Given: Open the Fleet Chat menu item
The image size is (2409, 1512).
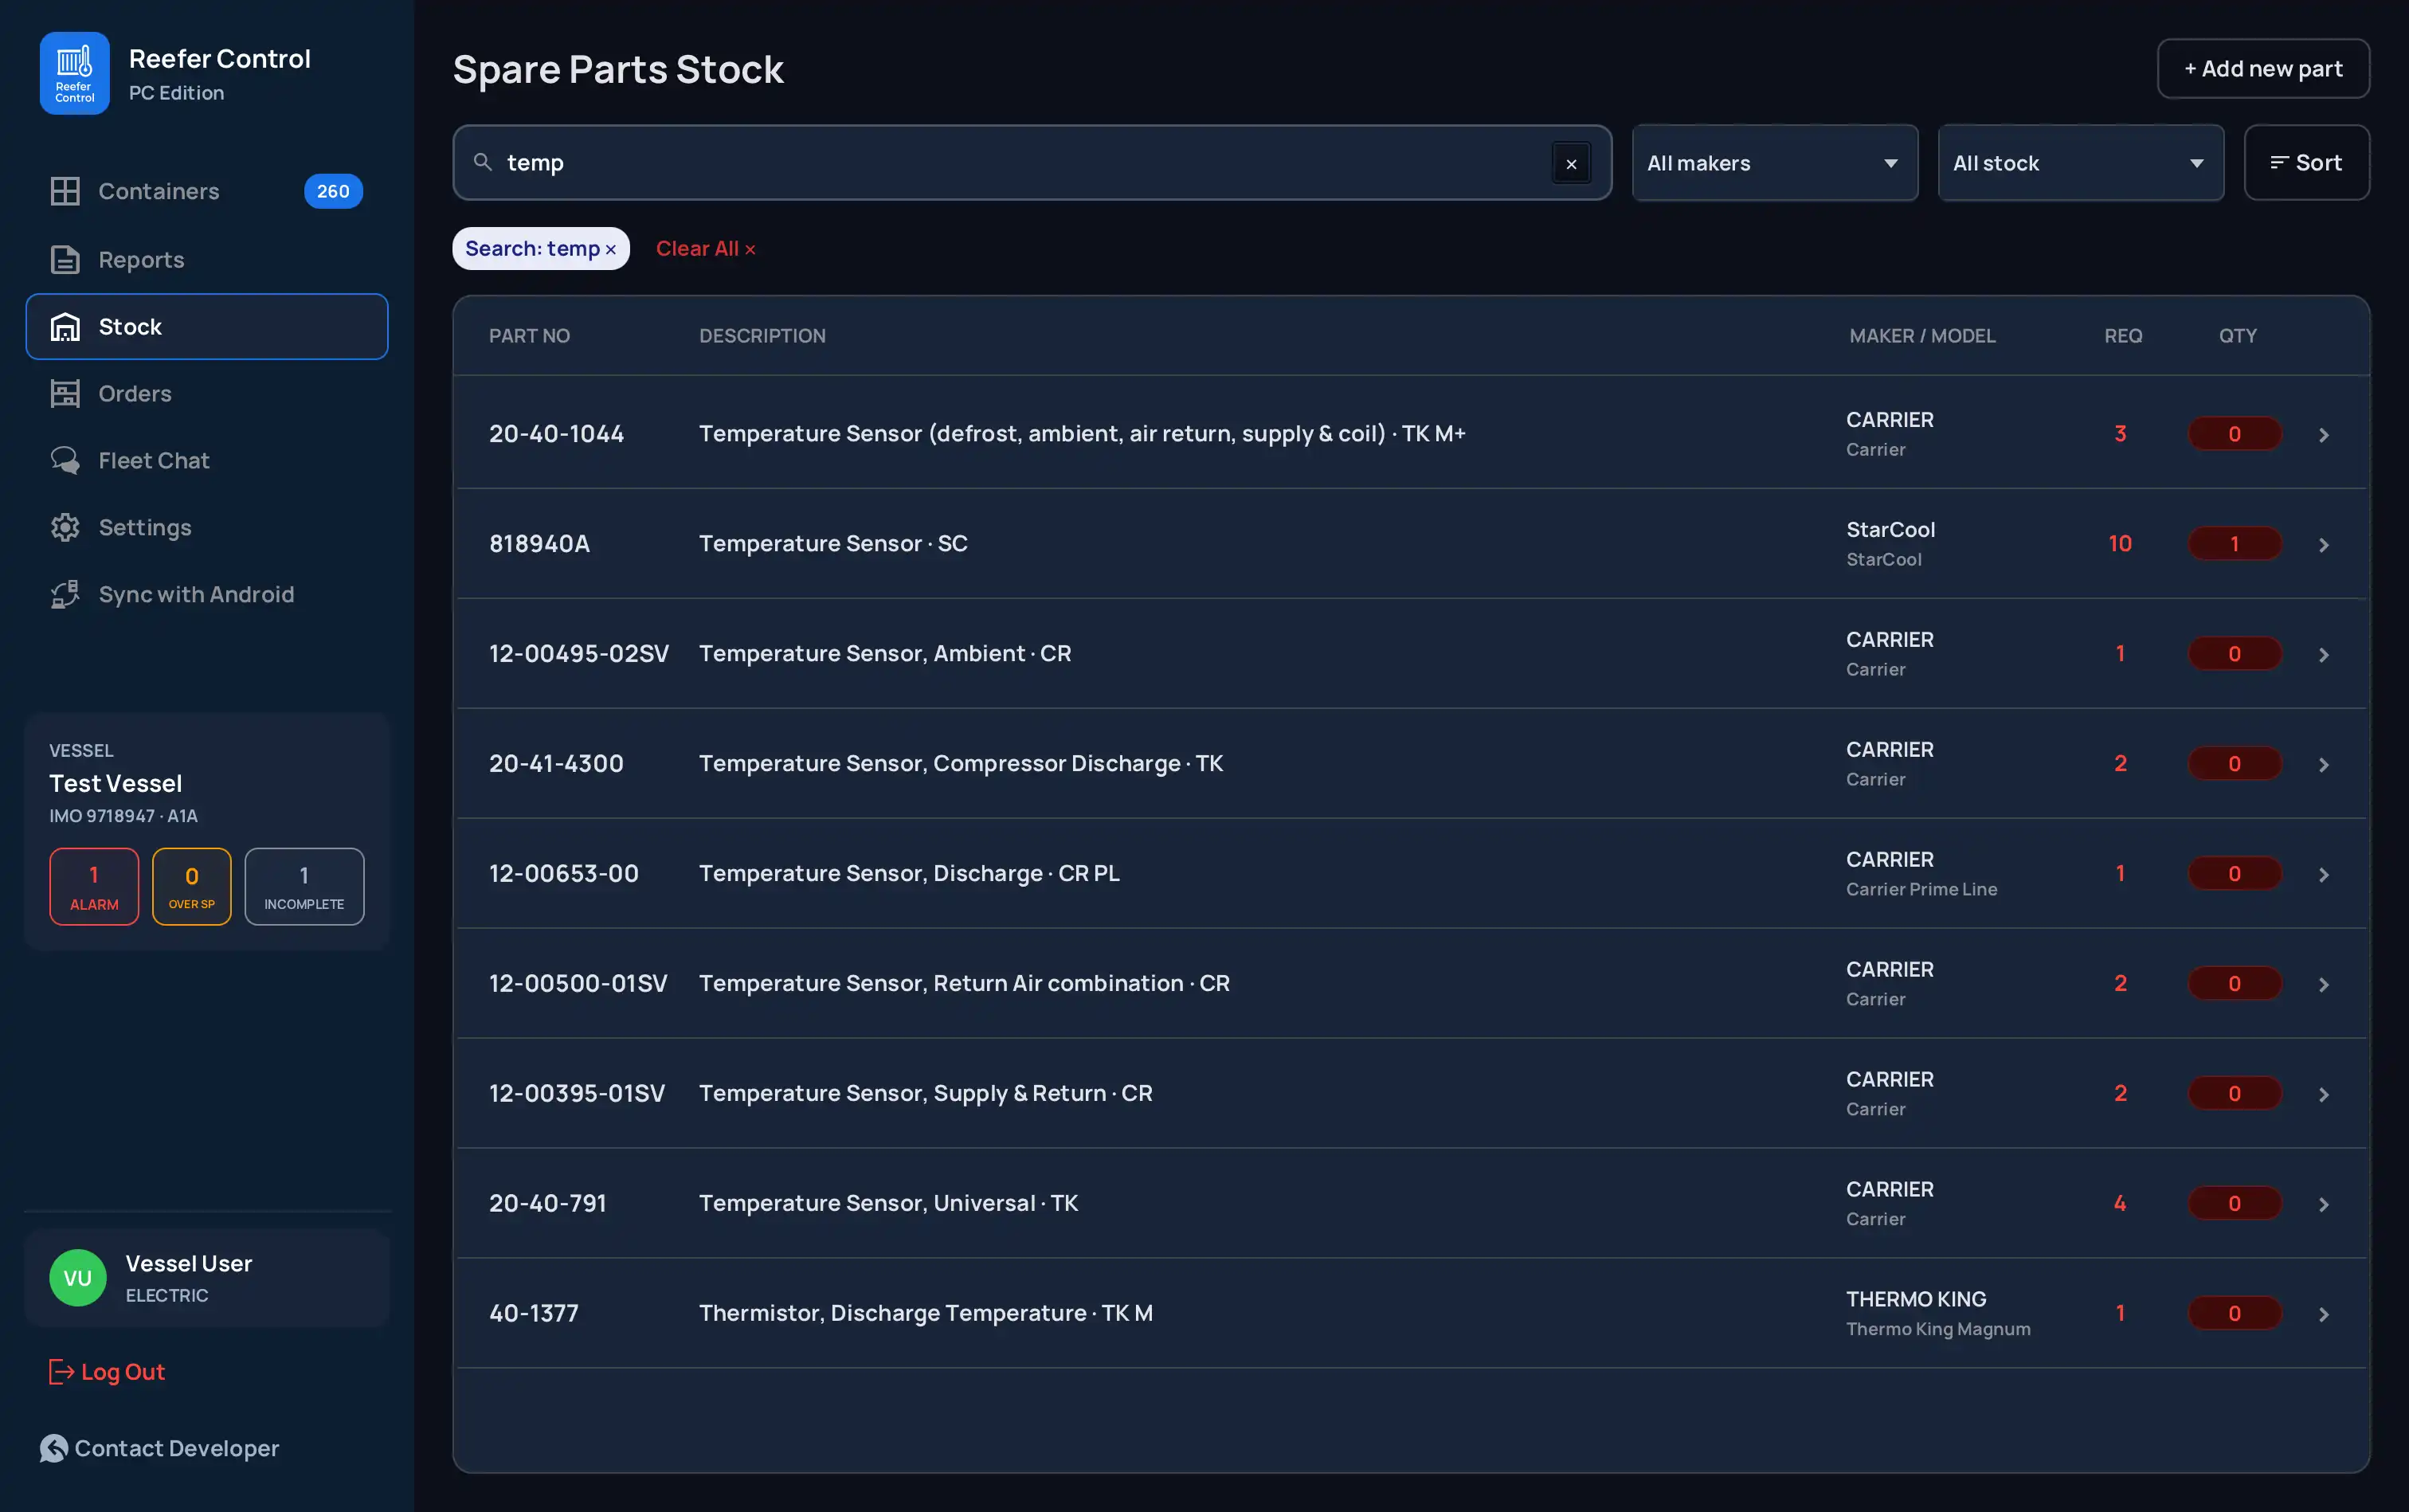Looking at the screenshot, I should pyautogui.click(x=207, y=461).
